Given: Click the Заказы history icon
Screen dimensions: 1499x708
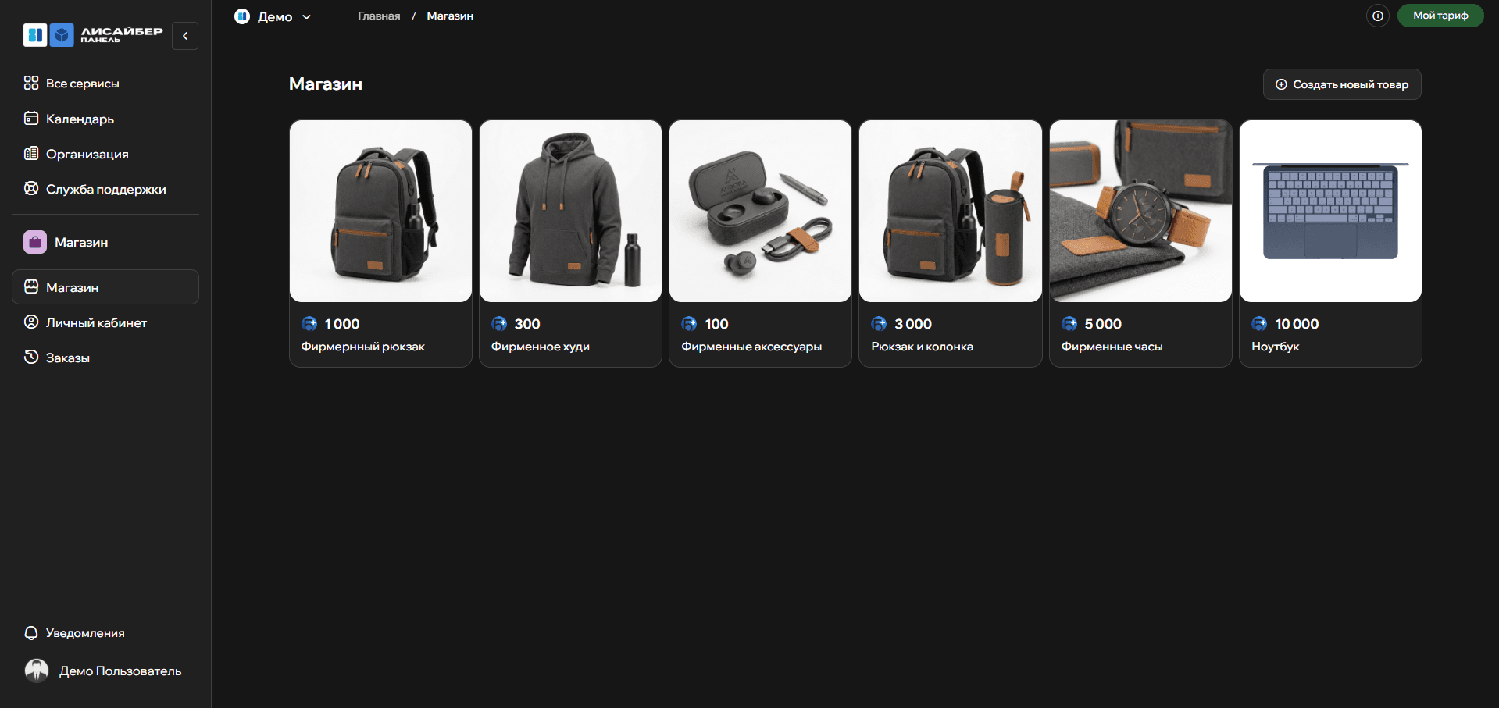Looking at the screenshot, I should coord(31,357).
